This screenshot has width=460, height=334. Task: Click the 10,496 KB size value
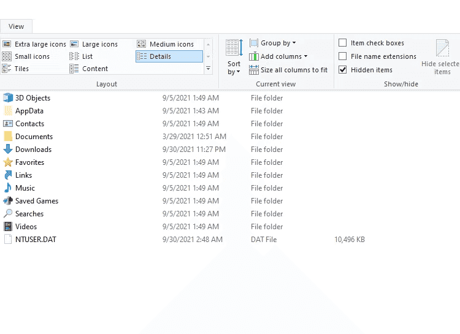point(350,240)
